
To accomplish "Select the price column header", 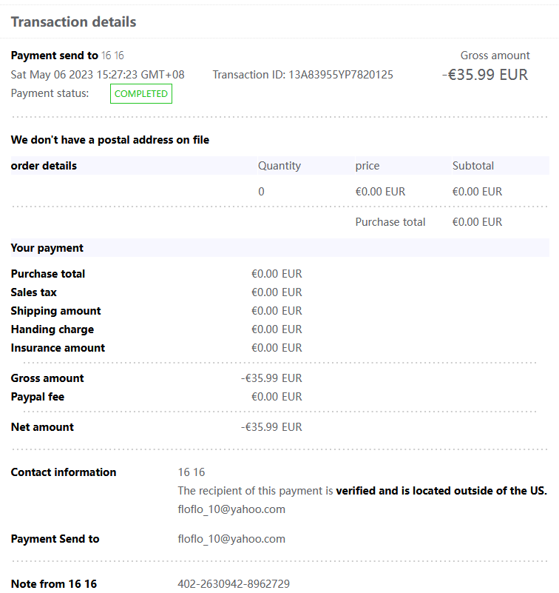I will pos(367,166).
